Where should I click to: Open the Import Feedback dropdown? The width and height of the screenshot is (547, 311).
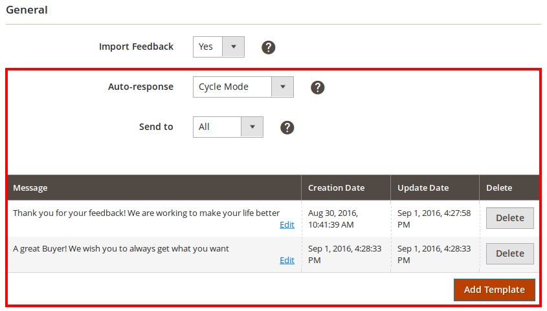point(219,47)
